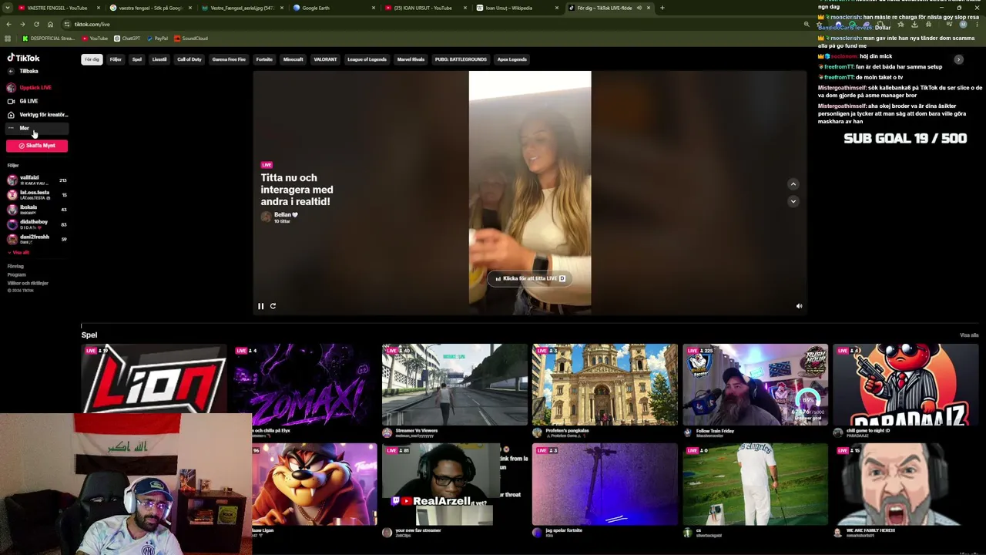Open the browser apps grid shortcut
986x555 pixels.
click(8, 39)
